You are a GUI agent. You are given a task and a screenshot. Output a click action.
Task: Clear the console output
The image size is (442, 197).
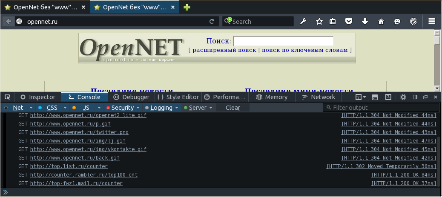[x=233, y=108]
